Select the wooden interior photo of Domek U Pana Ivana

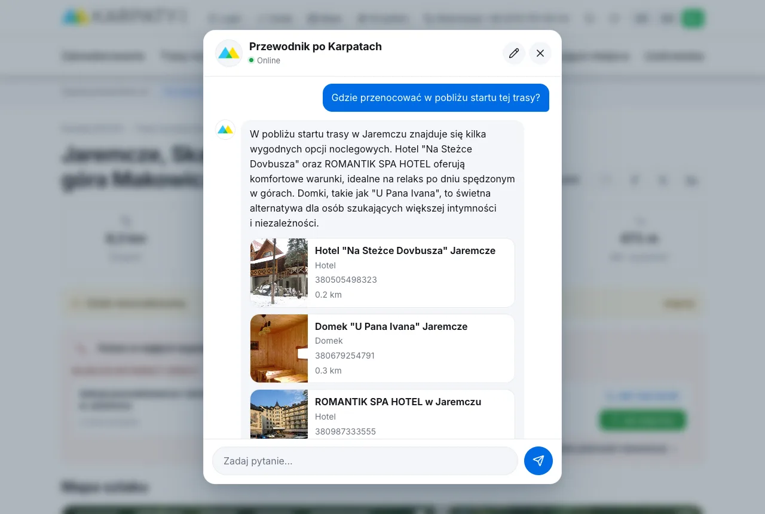[x=279, y=348]
